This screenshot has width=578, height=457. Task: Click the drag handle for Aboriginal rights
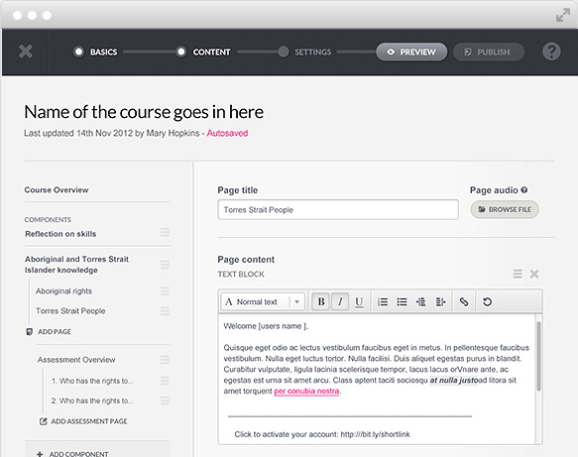[165, 291]
